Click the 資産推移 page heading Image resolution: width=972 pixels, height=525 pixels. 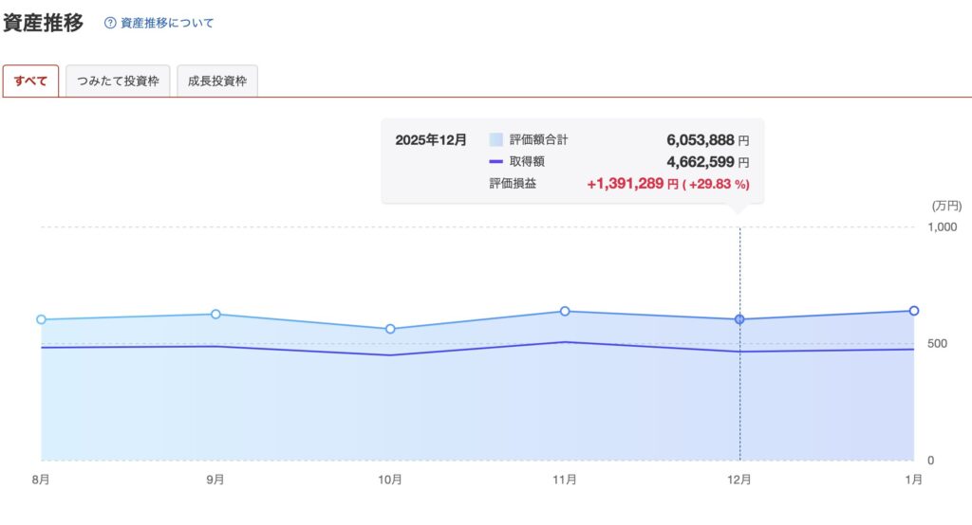click(x=44, y=23)
